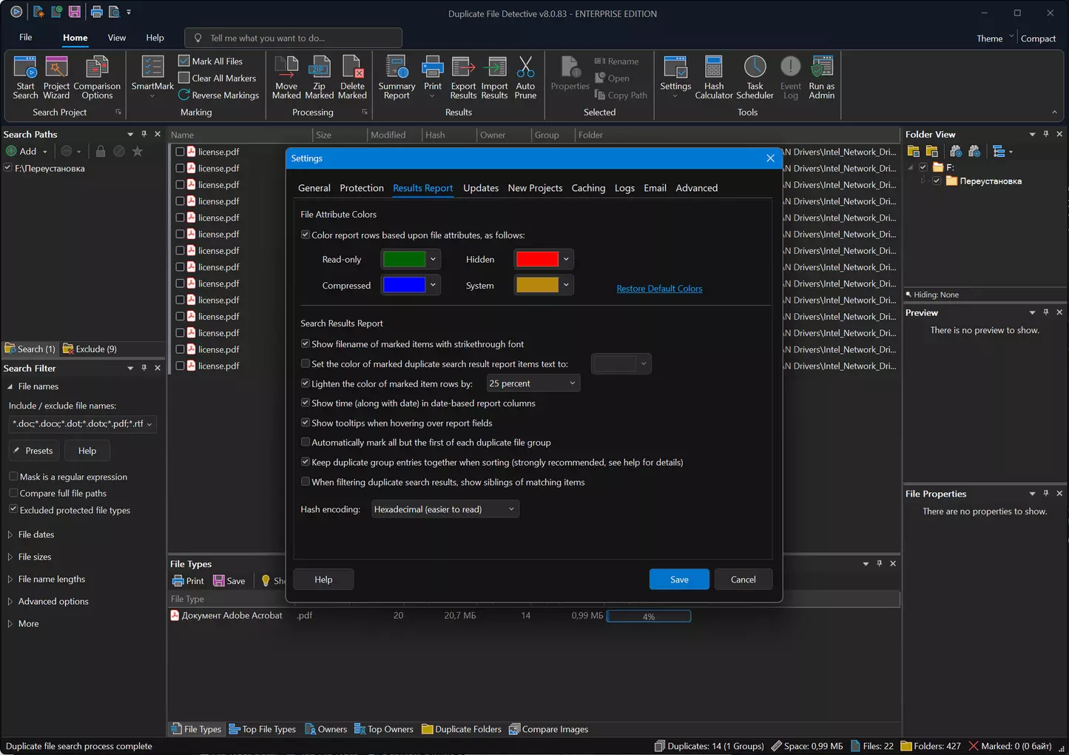Click the Delete Marked icon
This screenshot has width=1069, height=755.
pyautogui.click(x=352, y=77)
